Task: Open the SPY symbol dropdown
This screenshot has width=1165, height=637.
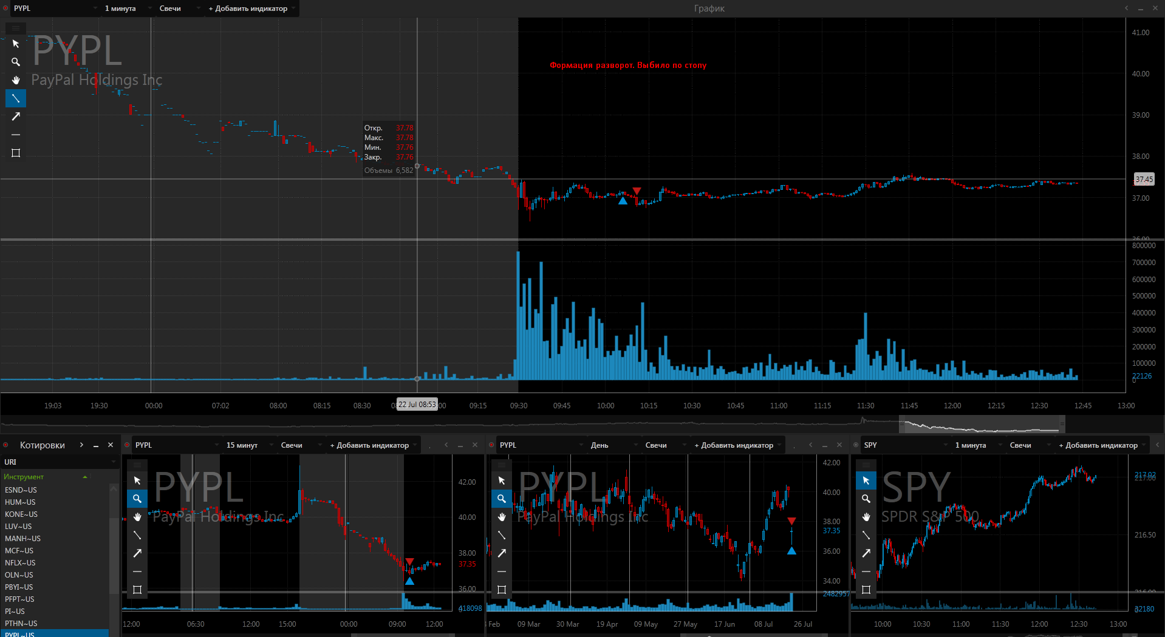Action: coord(905,445)
